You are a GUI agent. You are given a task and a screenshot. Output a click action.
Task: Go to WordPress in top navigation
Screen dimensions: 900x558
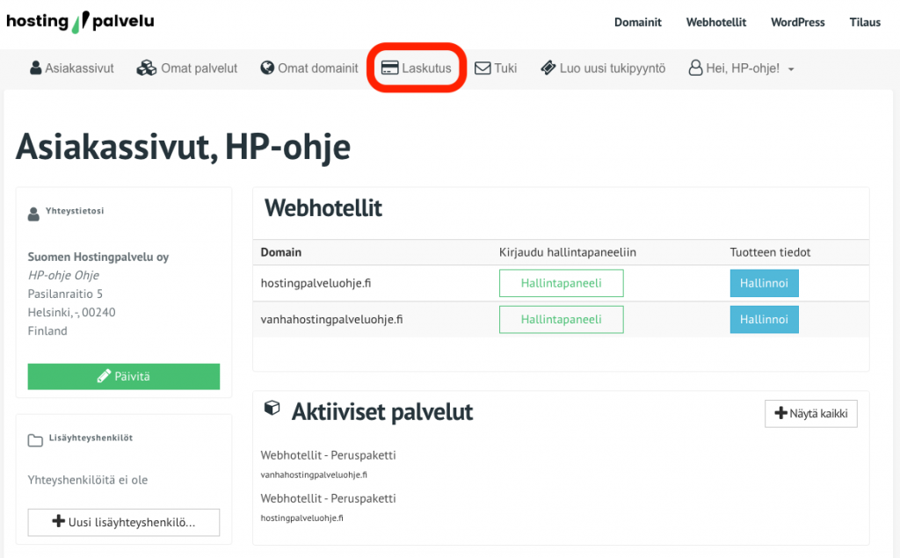[x=797, y=23]
